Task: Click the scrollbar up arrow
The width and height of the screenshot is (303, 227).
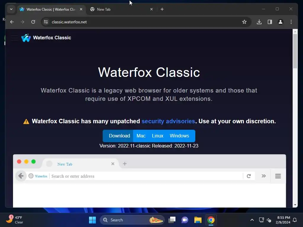Action: 295,31
